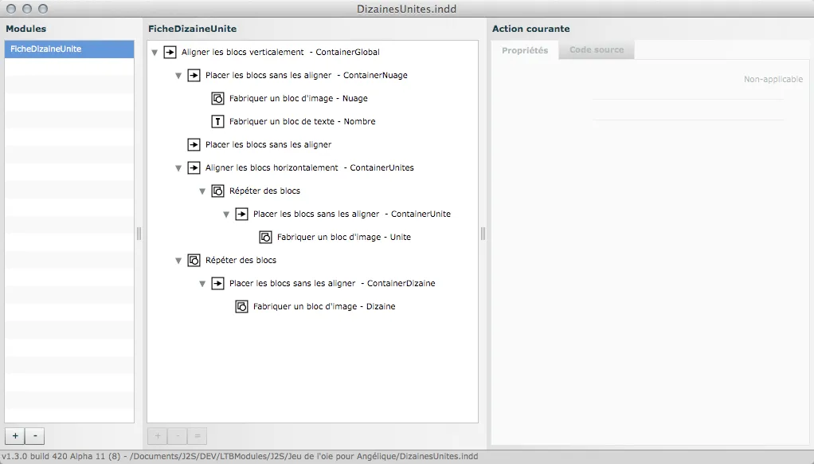Collapse the ContainerGlobal tree node

(155, 53)
